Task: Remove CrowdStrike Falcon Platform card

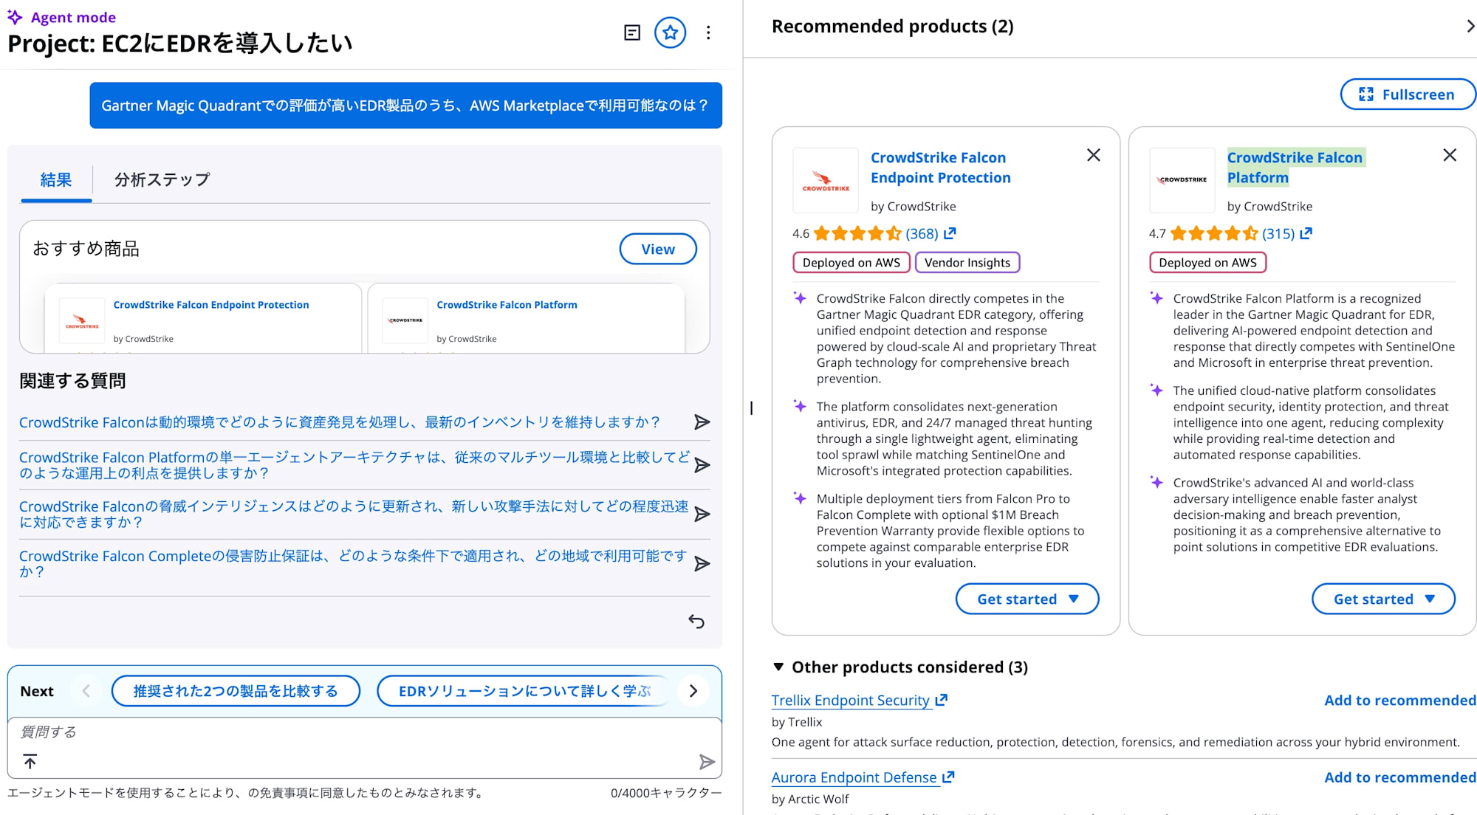Action: click(x=1450, y=155)
